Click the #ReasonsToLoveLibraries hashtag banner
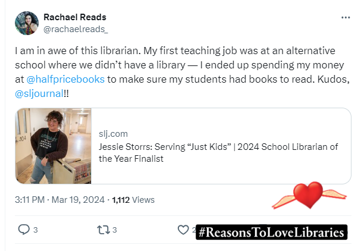 coord(271,232)
